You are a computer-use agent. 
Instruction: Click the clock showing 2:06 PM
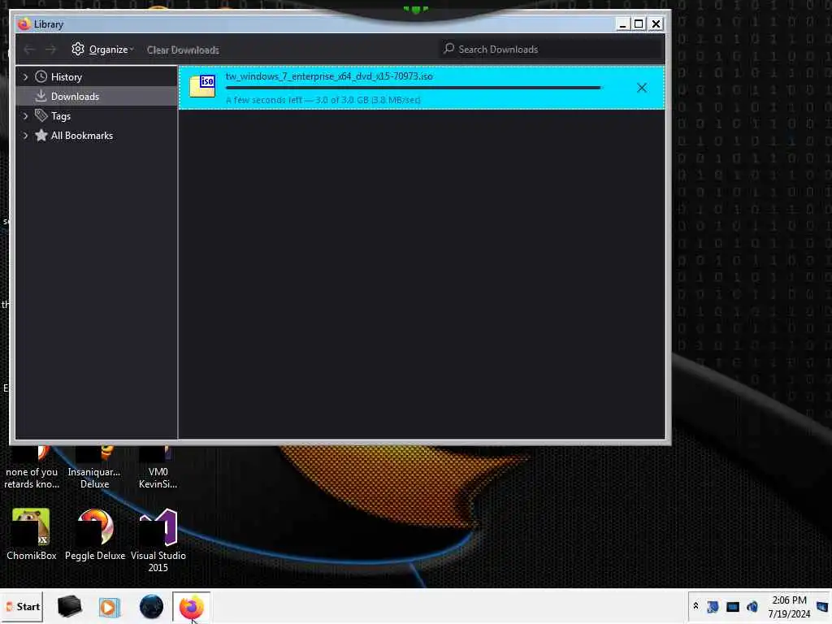pyautogui.click(x=789, y=606)
